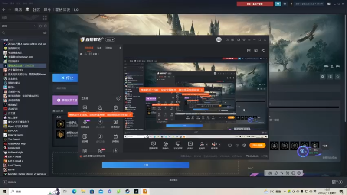347x195 pixels.
Task: Switch Steam library to grid view icon
Action: (x=45, y=17)
